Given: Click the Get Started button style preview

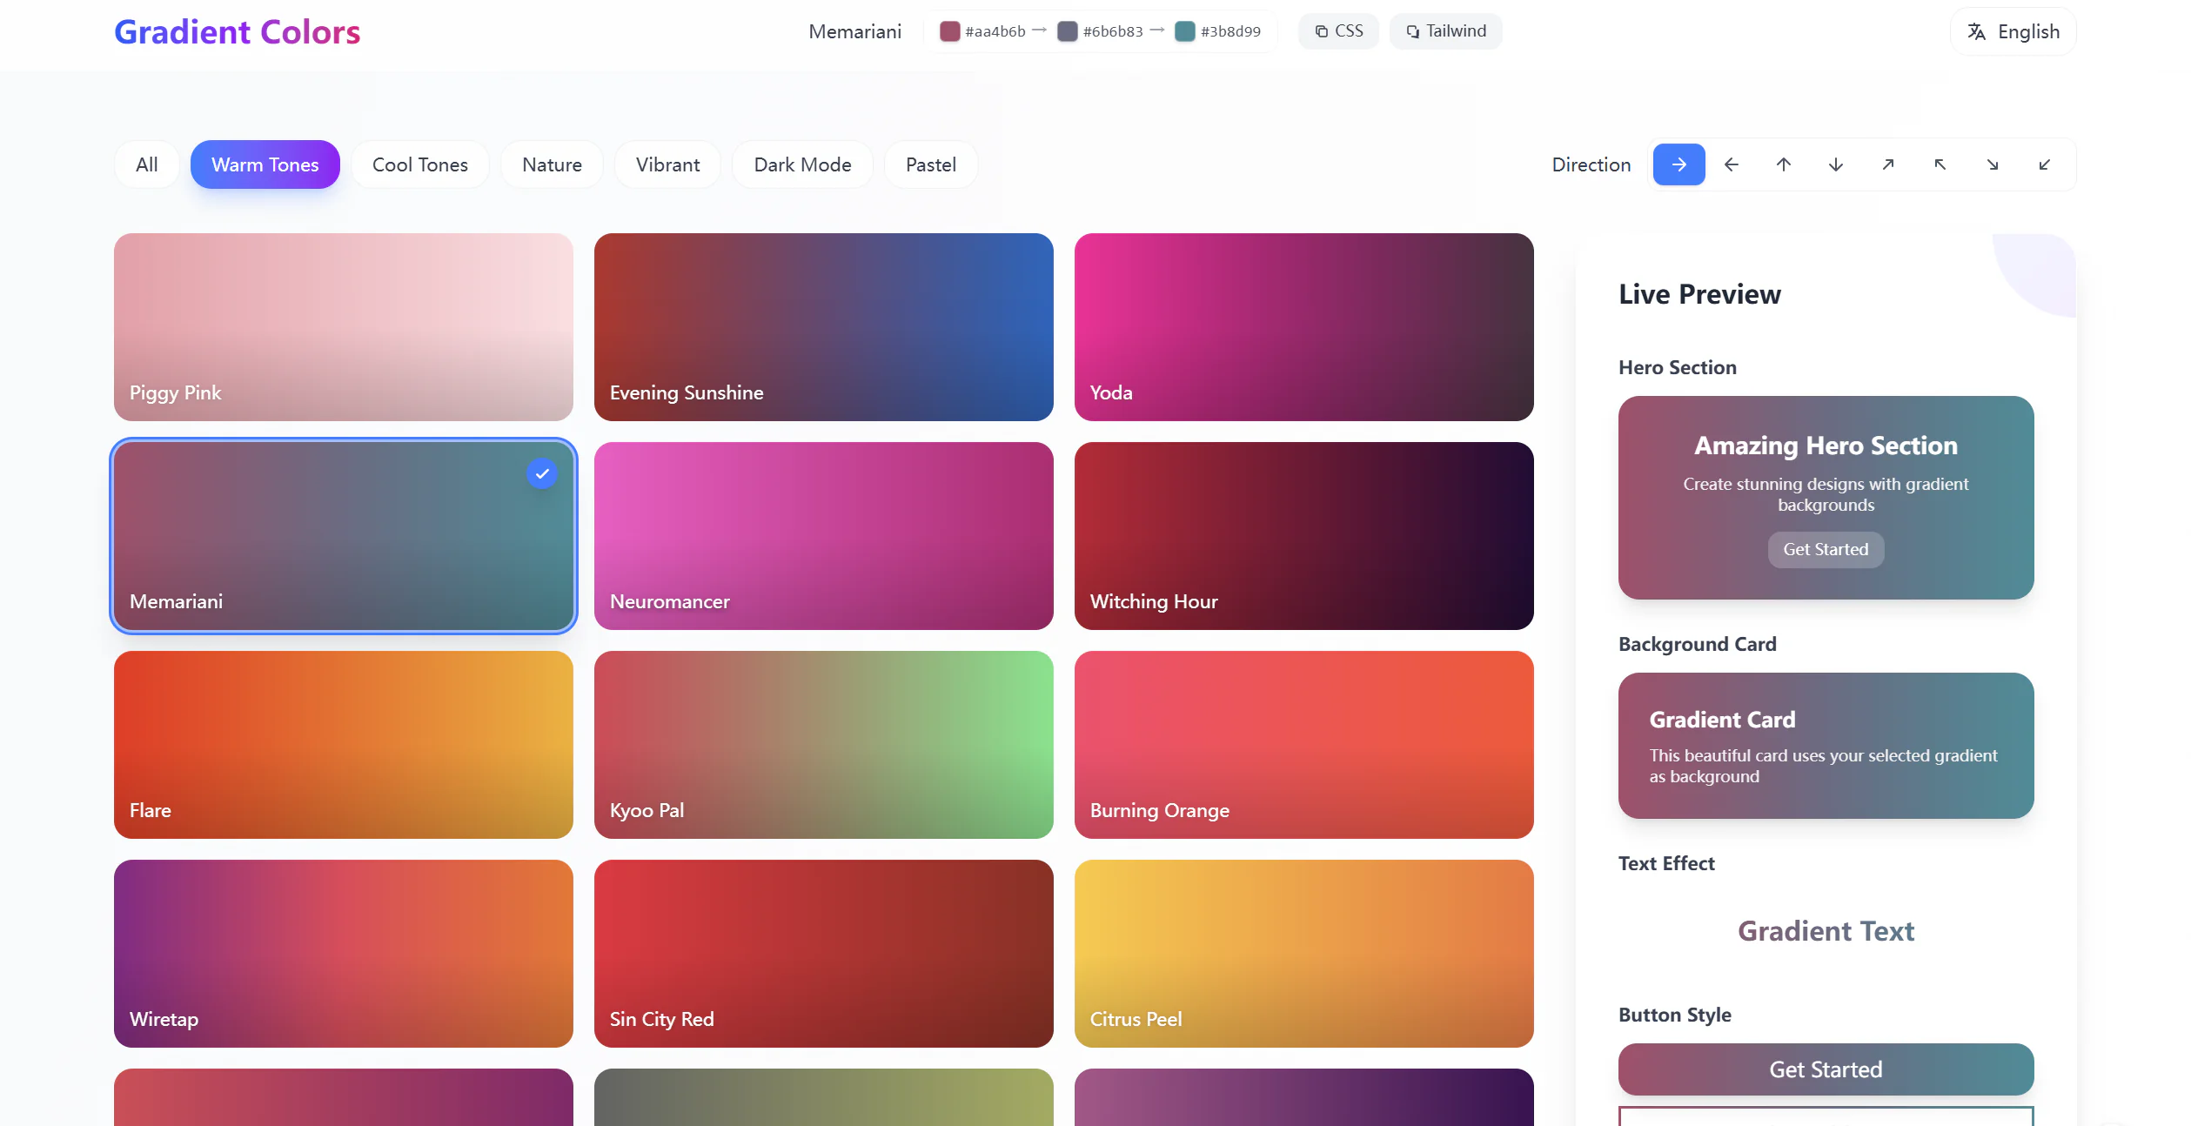Looking at the screenshot, I should click(1825, 1069).
